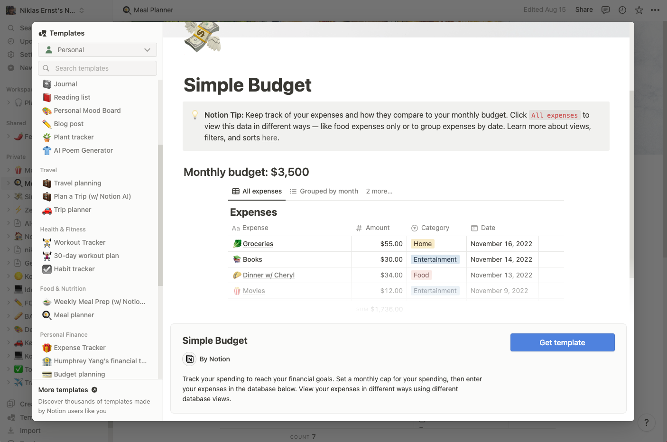This screenshot has width=667, height=442.
Task: Open Weekly Meal Prep template
Action: tap(97, 302)
